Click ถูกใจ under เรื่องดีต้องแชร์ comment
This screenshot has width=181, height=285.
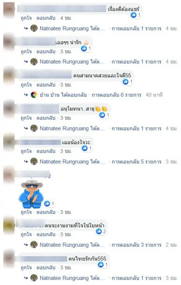click(26, 18)
